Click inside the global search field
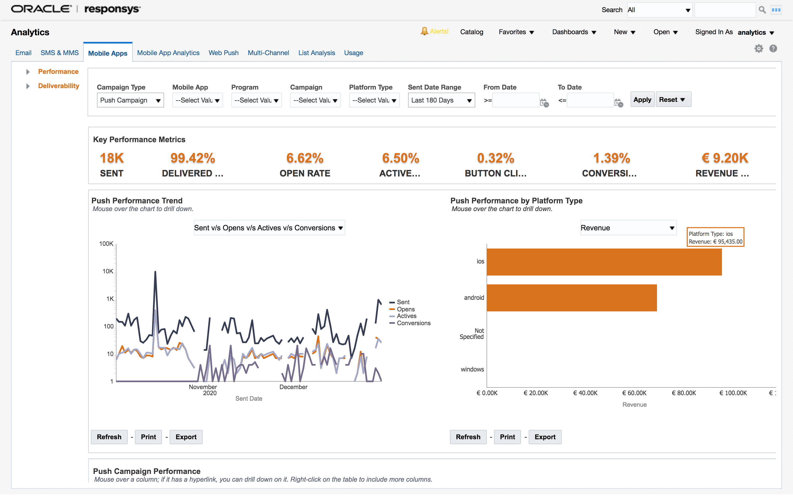The width and height of the screenshot is (793, 496). pyautogui.click(x=725, y=10)
